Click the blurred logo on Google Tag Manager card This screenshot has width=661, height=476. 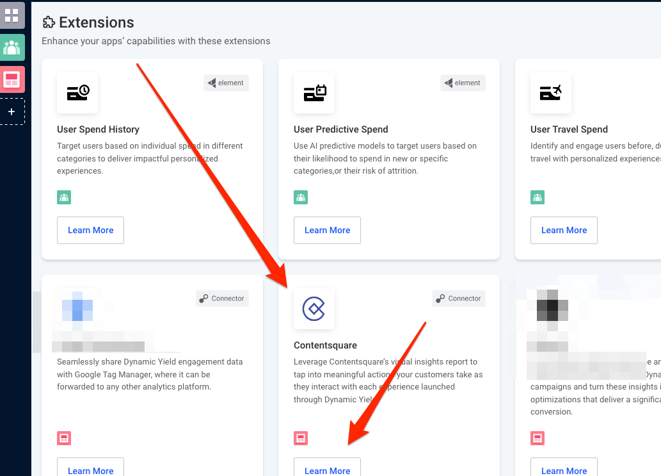pos(77,311)
